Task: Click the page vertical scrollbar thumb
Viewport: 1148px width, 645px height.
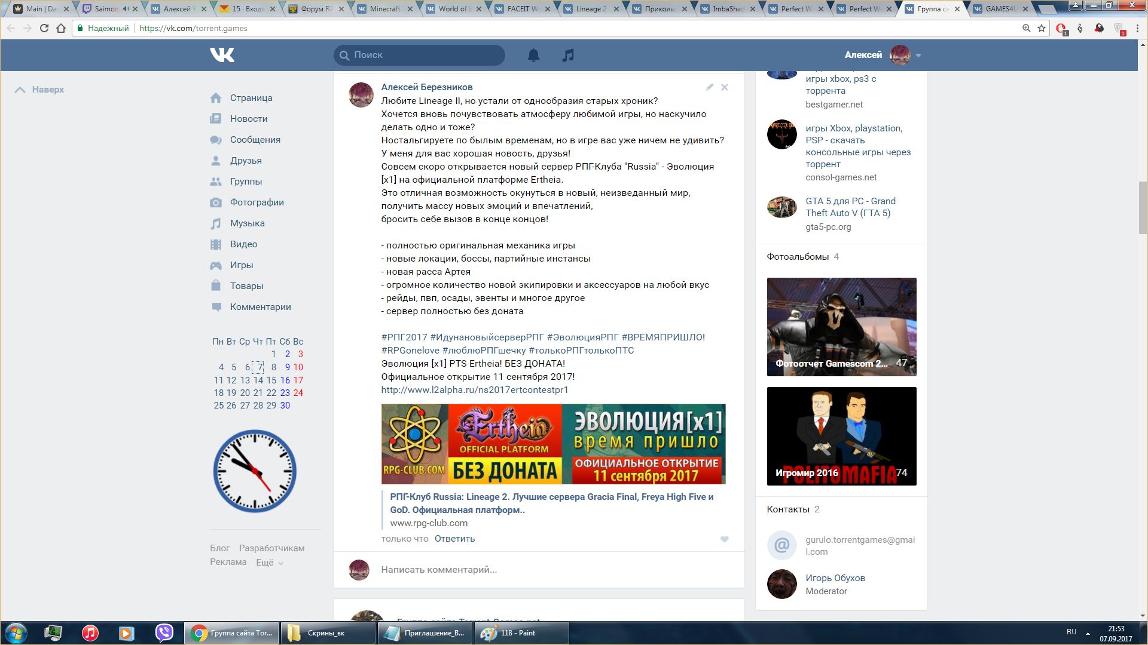Action: 1143,207
